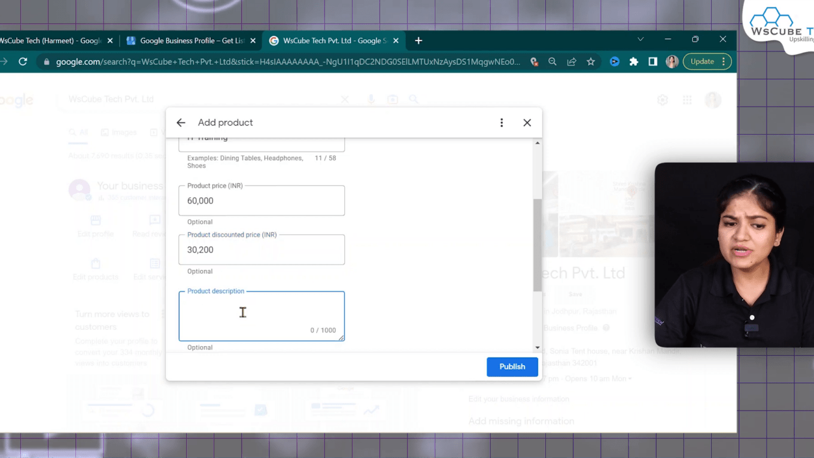Click the site lock icon in the address bar
Image resolution: width=814 pixels, height=458 pixels.
point(47,62)
